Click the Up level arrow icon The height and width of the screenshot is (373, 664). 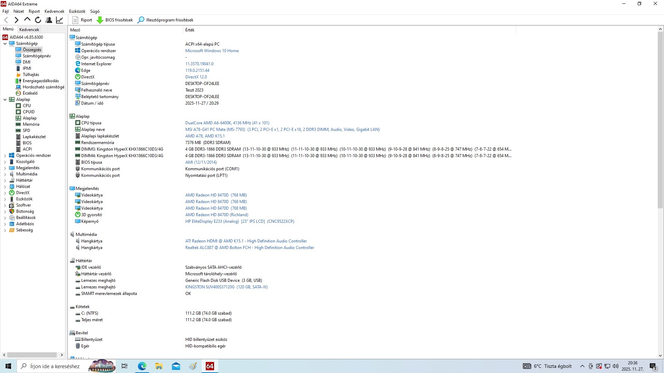(27, 20)
